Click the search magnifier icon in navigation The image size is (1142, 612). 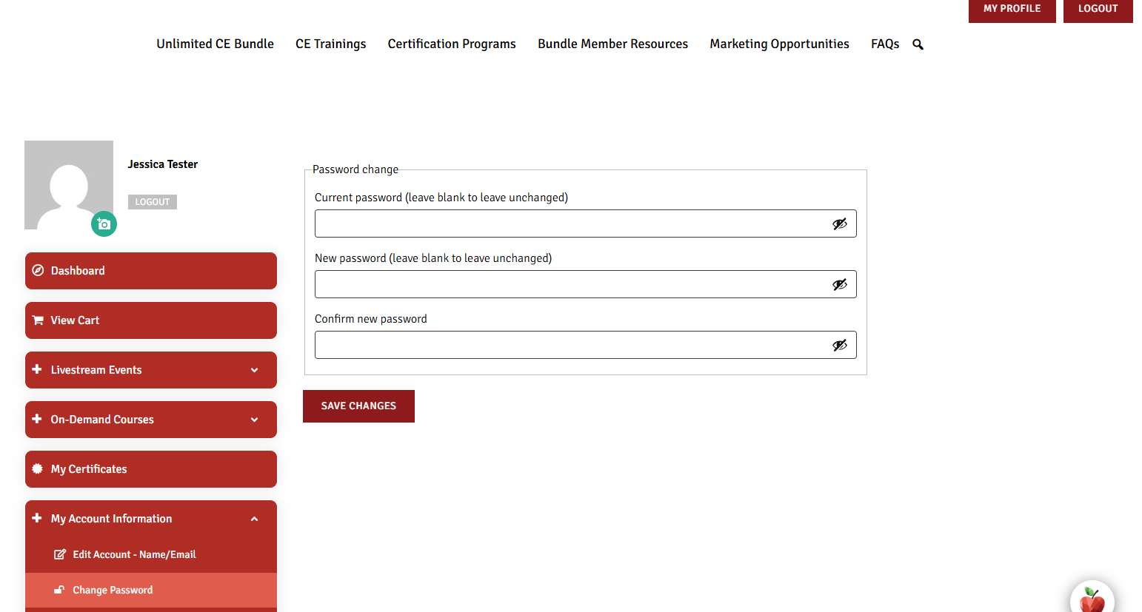918,44
